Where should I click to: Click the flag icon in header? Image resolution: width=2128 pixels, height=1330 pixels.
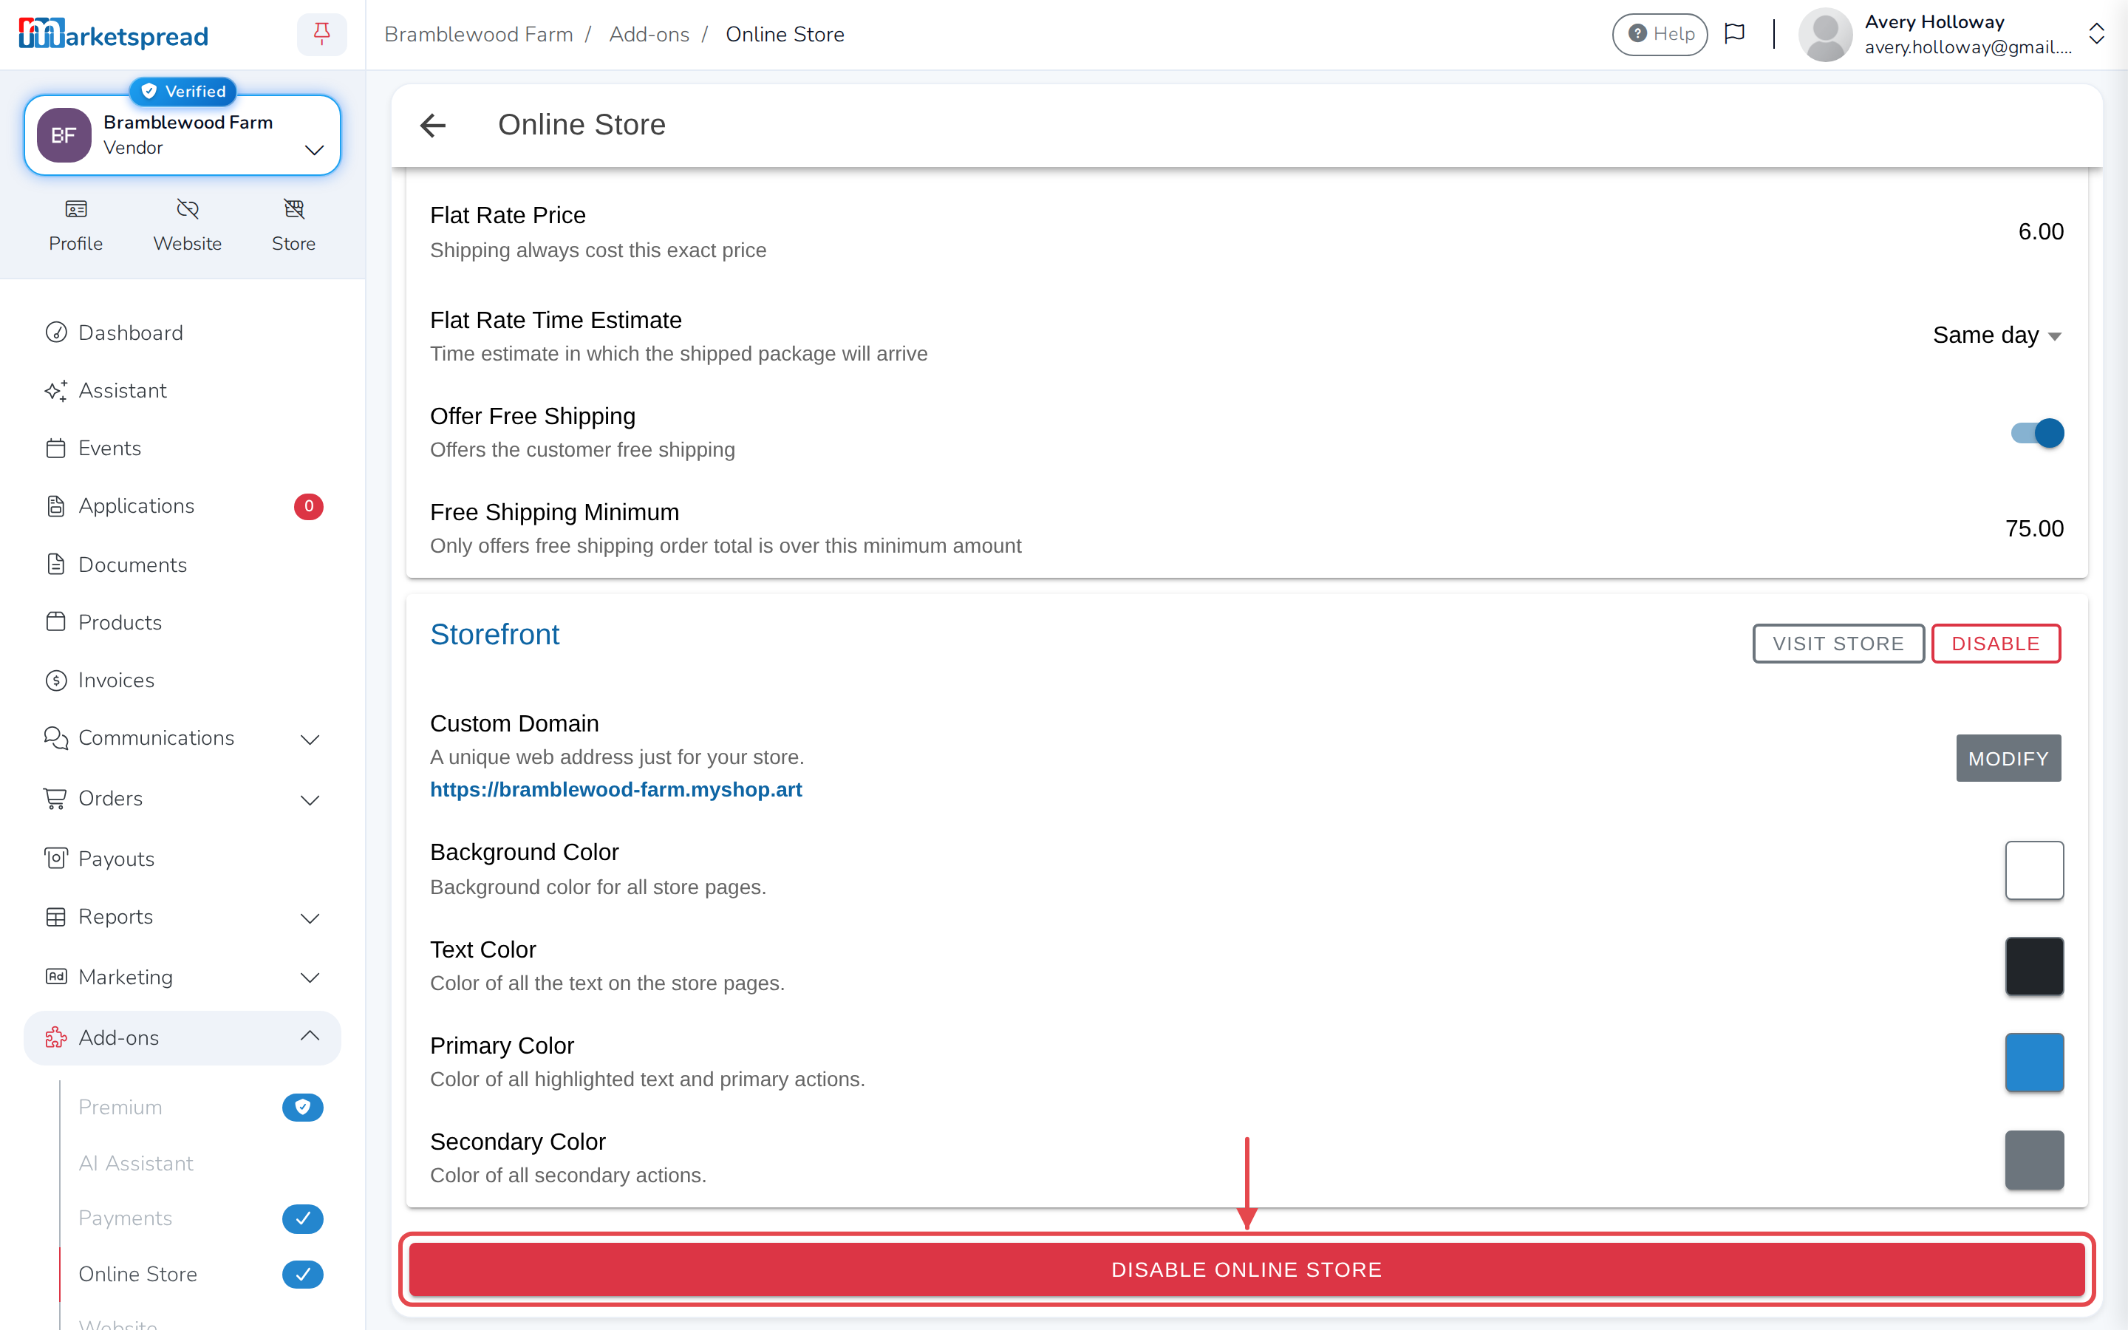[1734, 34]
